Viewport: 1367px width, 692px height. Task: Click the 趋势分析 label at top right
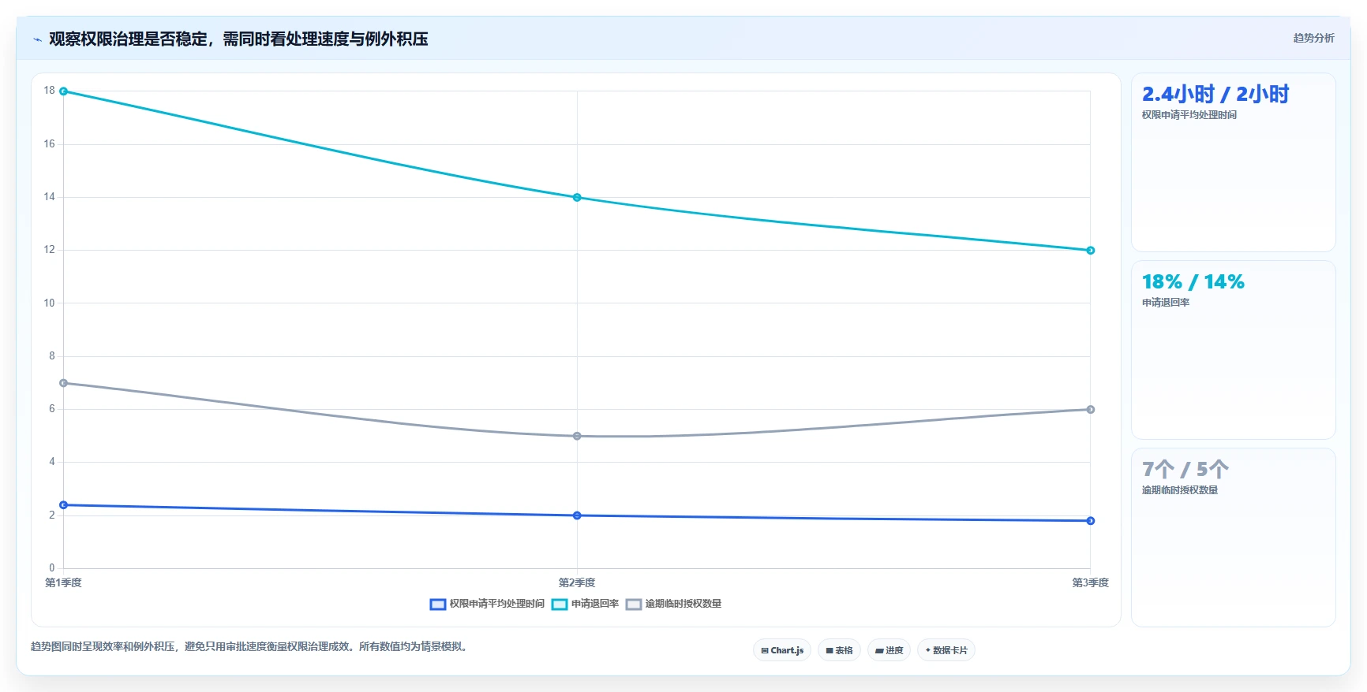point(1313,38)
